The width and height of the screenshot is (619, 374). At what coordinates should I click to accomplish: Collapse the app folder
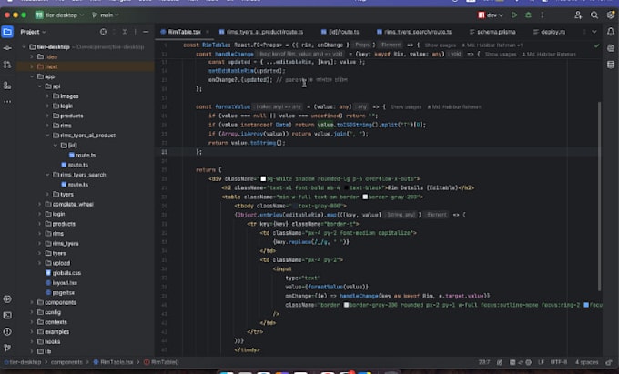(x=32, y=76)
